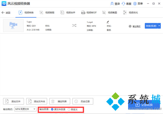Contact support via 客服
The image size is (163, 114).
[x=127, y=4]
